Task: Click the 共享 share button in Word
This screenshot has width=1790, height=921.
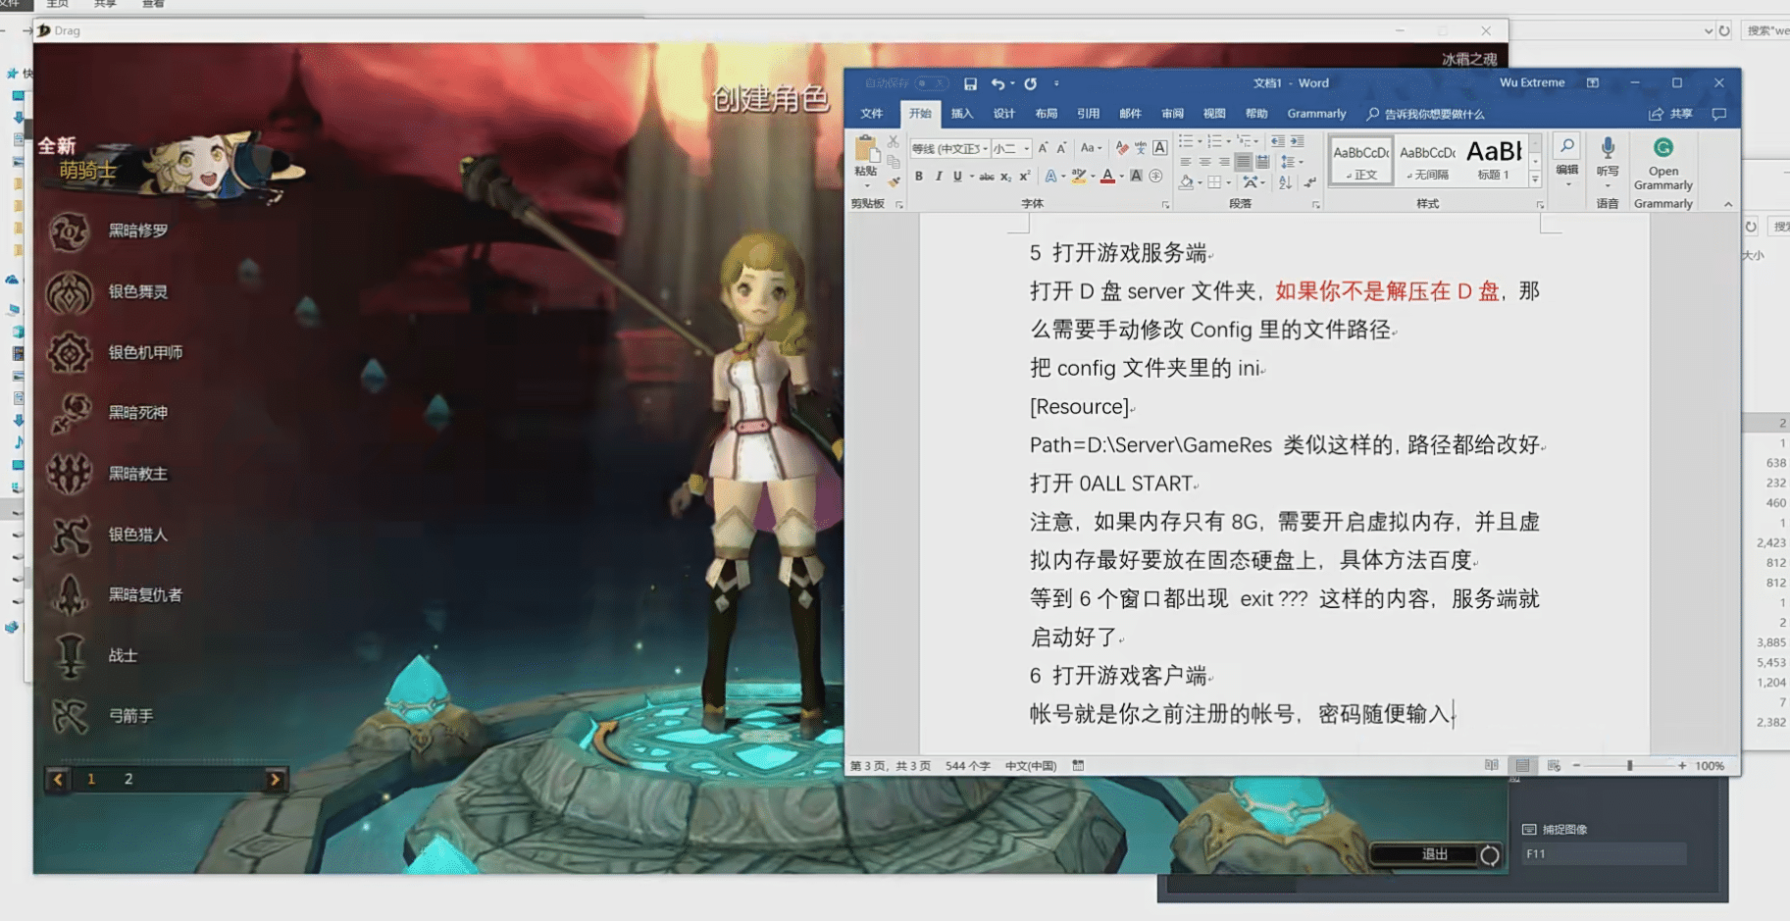Action: [x=1671, y=114]
